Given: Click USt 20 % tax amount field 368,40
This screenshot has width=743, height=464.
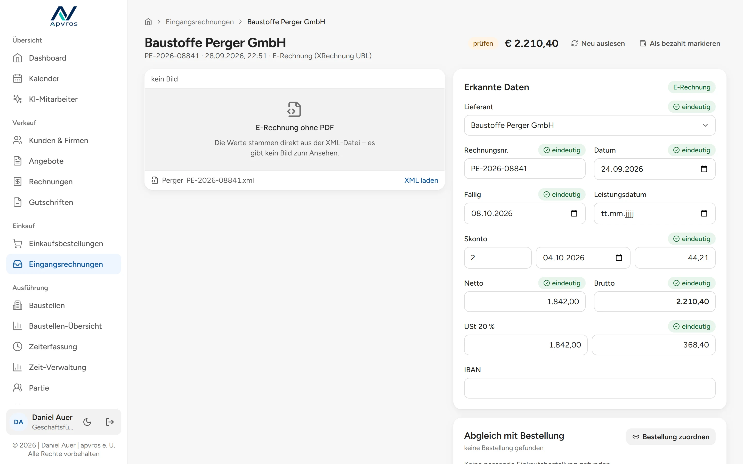Looking at the screenshot, I should click(654, 345).
